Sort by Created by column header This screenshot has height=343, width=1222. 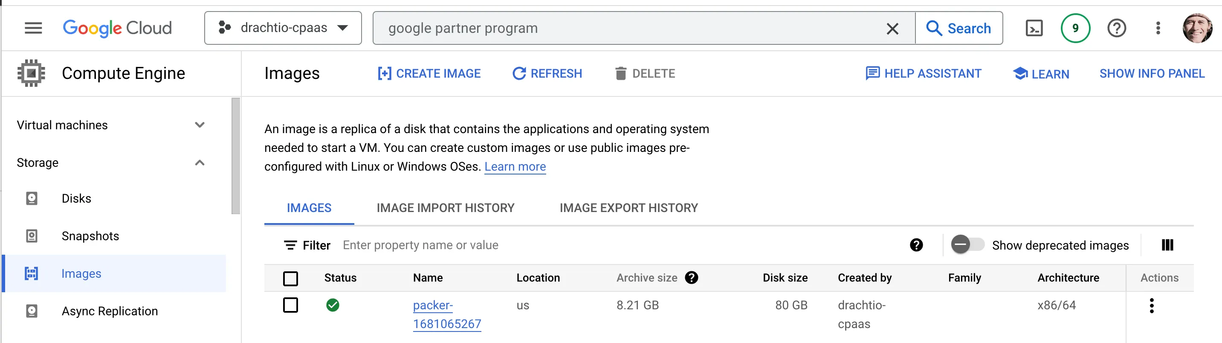pyautogui.click(x=864, y=278)
